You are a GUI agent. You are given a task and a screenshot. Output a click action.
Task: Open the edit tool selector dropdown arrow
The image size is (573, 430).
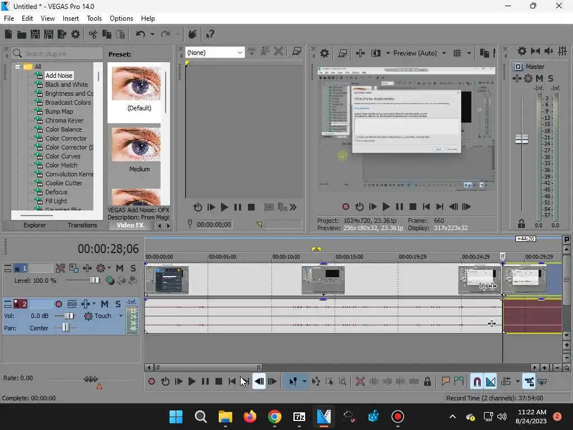click(304, 382)
